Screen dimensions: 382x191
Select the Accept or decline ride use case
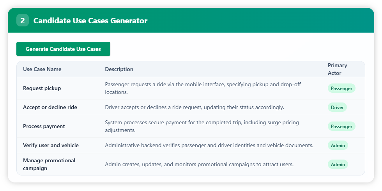(x=50, y=107)
